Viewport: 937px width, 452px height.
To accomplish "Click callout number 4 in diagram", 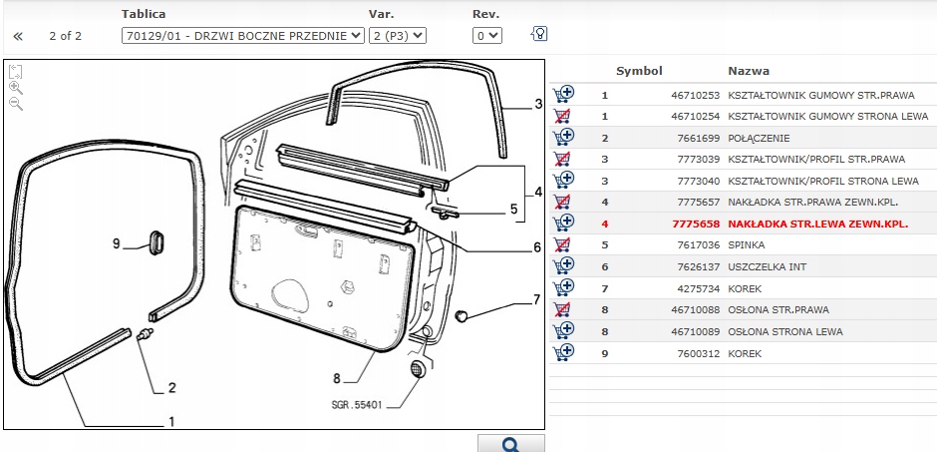I will tap(538, 193).
